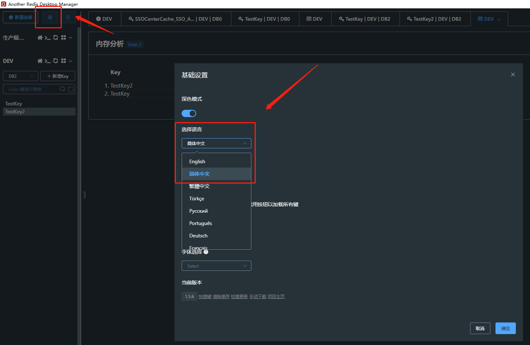Collapse the 简体中文 language dropdown
Viewport: 530px width, 345px height.
point(217,143)
